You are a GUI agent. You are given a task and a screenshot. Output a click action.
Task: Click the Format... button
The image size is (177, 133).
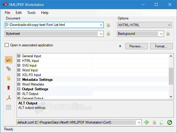pyautogui.click(x=161, y=46)
